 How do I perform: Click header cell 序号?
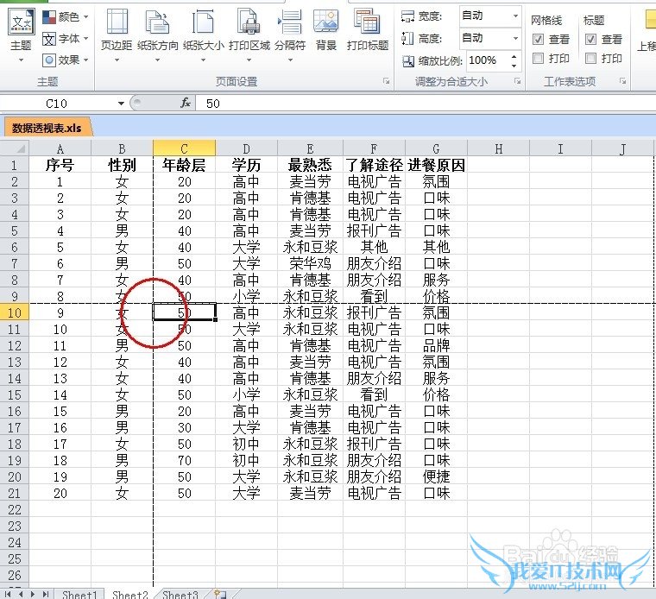[x=60, y=165]
